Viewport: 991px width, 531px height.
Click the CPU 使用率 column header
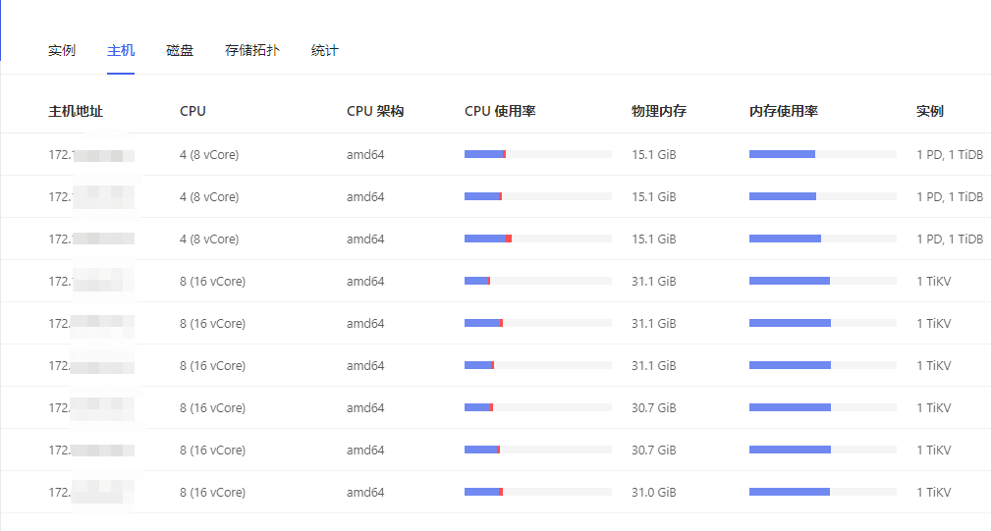500,111
